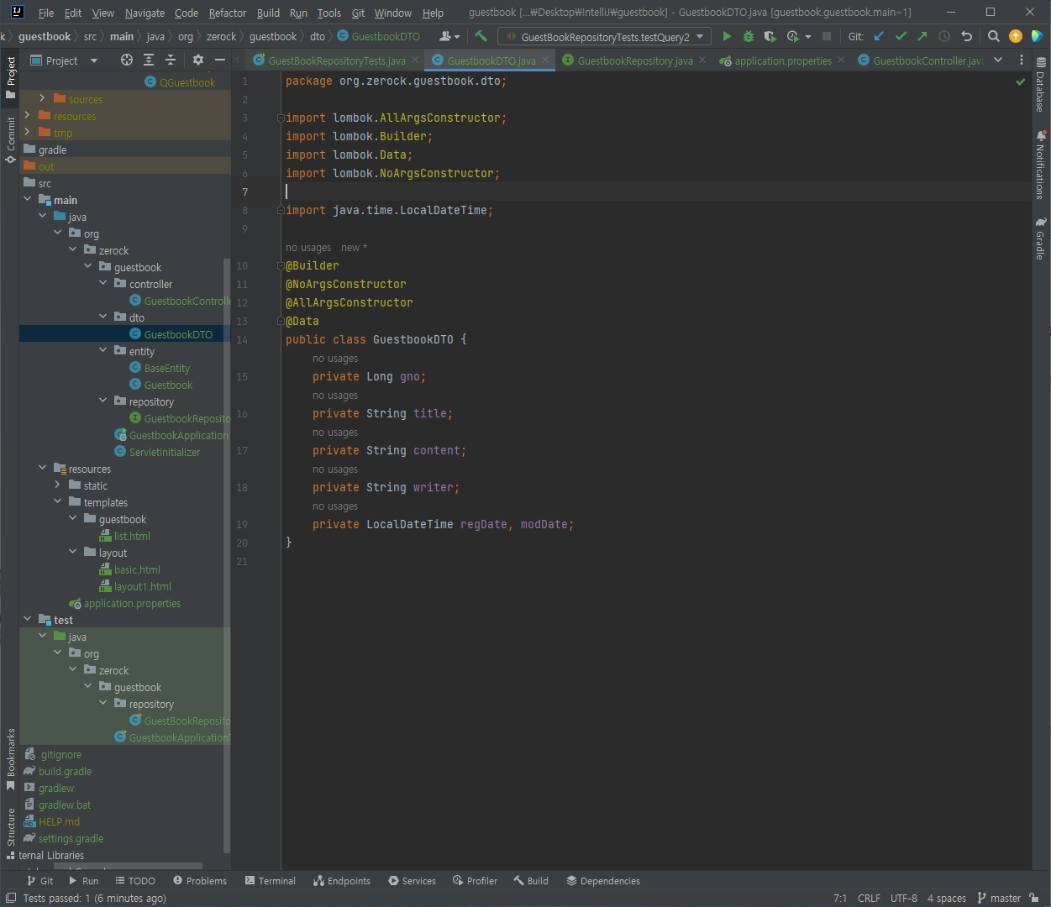Click Git Update Project arrow icon
The height and width of the screenshot is (907, 1051).
(879, 36)
